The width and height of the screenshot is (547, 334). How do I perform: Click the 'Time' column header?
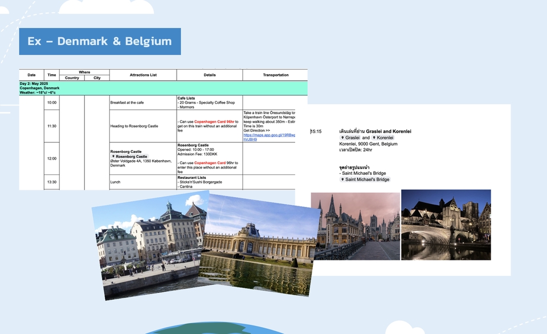click(x=52, y=75)
